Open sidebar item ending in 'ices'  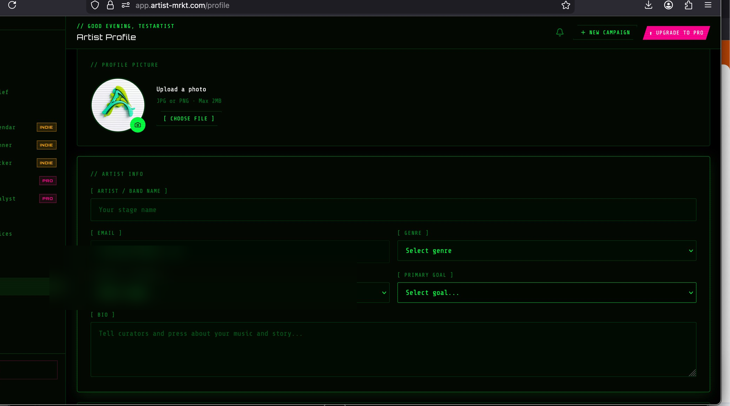click(x=6, y=234)
